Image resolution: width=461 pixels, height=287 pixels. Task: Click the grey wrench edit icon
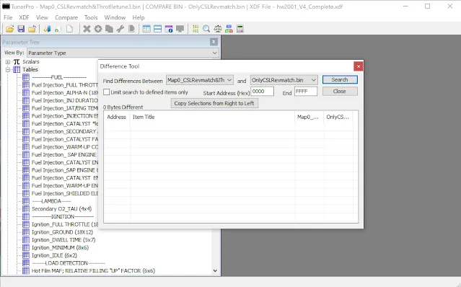pyautogui.click(x=120, y=29)
